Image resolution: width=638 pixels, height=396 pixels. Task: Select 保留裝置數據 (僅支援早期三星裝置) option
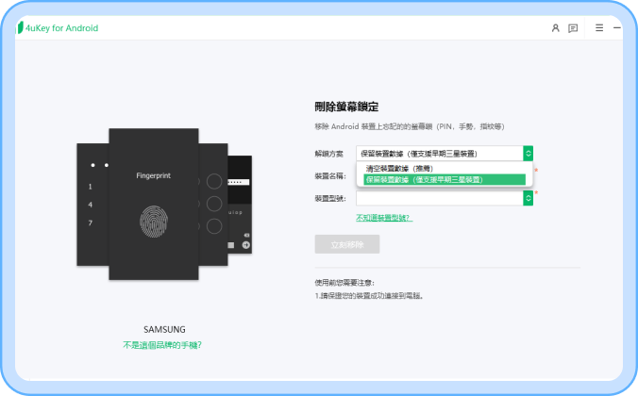coord(445,179)
